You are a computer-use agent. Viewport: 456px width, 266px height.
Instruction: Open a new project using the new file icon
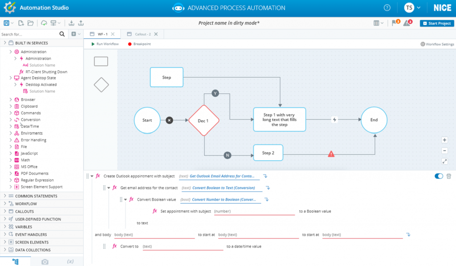21,23
